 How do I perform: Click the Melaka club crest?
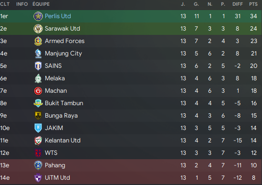click(38, 78)
